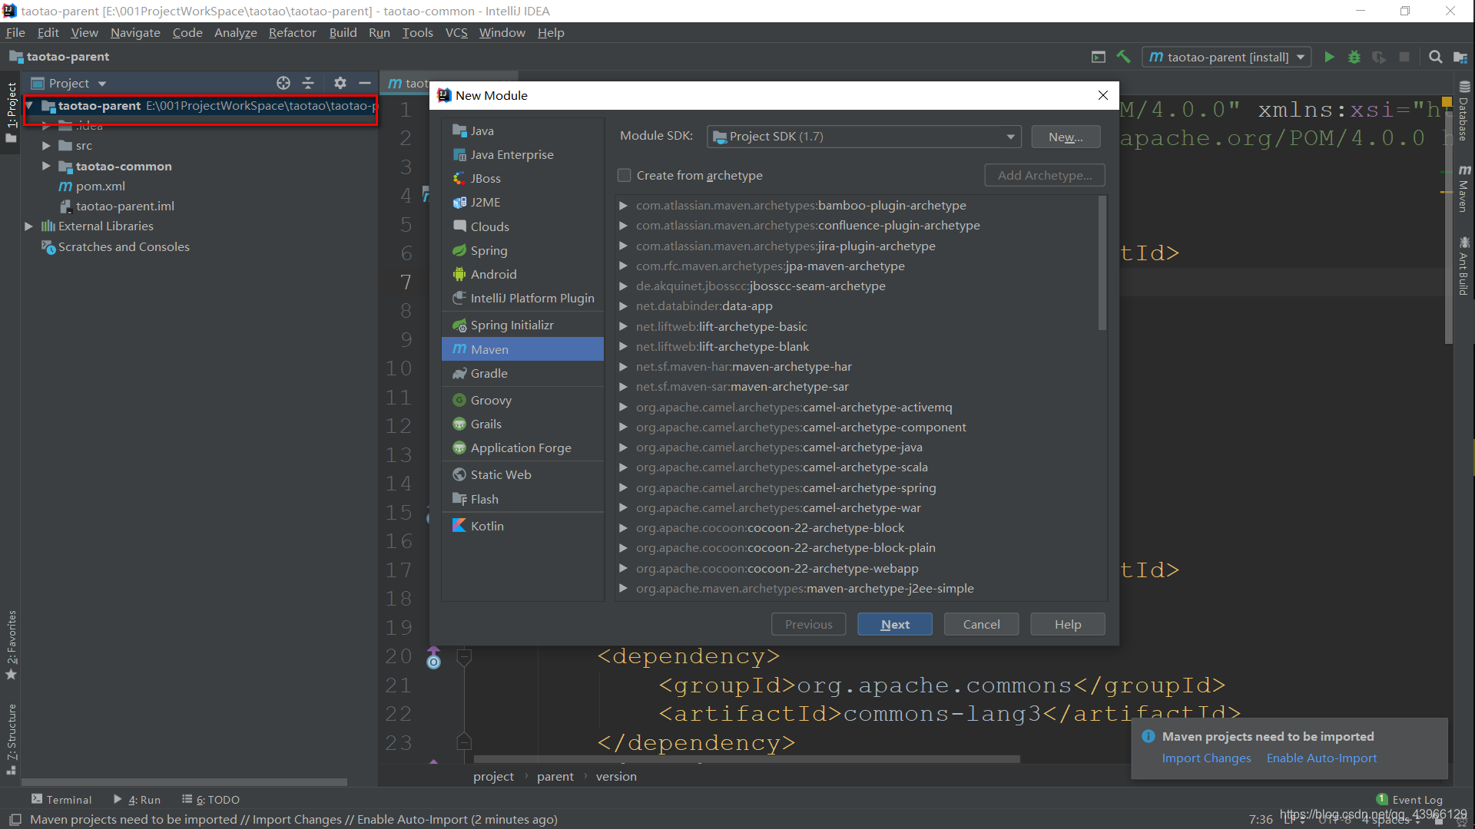Image resolution: width=1475 pixels, height=829 pixels.
Task: Open the Structure tool window tab
Action: pos(12,738)
